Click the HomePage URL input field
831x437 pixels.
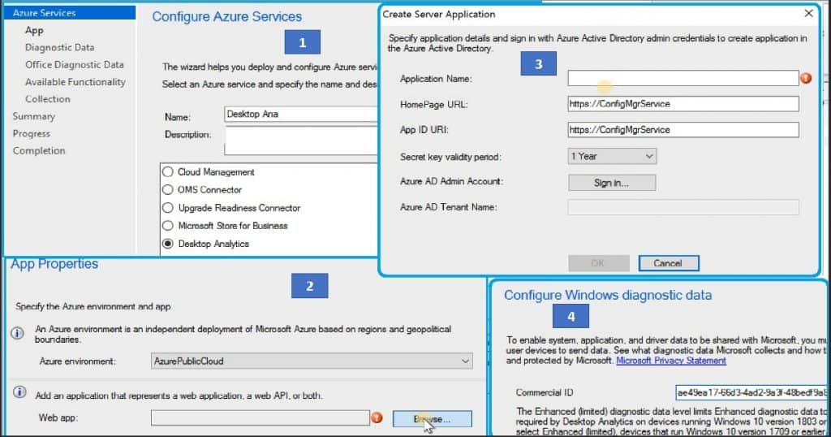tap(683, 104)
